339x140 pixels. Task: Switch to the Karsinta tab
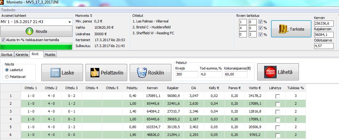tap(22, 55)
